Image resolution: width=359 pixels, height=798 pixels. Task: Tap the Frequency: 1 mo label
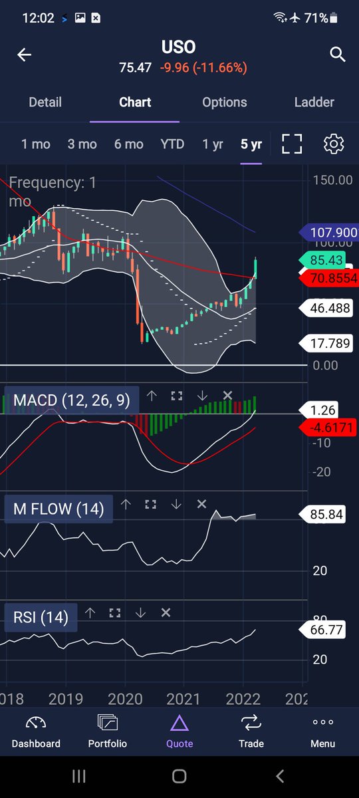[52, 192]
